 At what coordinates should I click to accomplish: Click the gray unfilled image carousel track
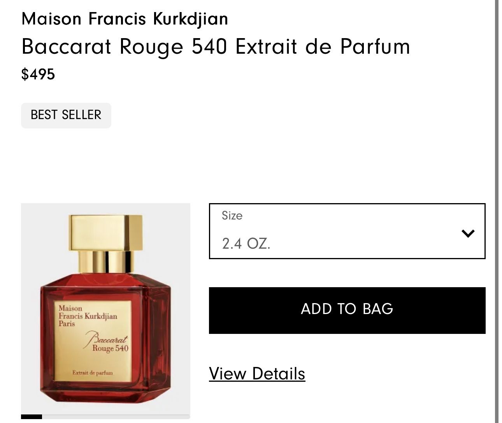(x=116, y=417)
